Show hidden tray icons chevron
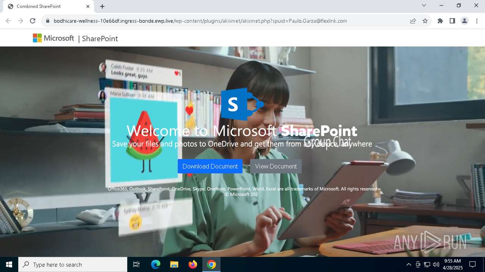 pyautogui.click(x=409, y=264)
